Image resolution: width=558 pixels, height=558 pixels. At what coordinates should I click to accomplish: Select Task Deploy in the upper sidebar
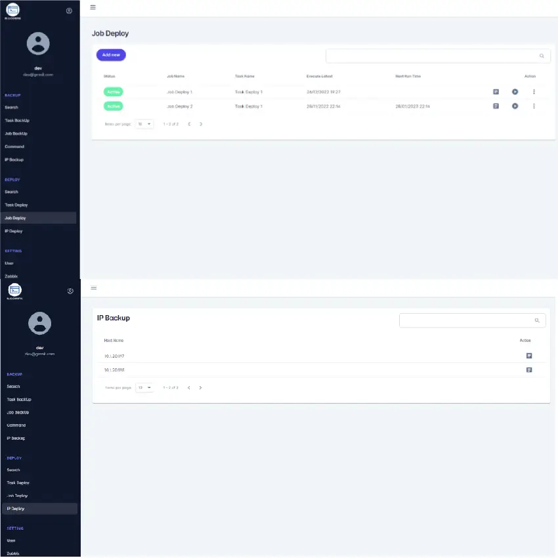pos(16,205)
